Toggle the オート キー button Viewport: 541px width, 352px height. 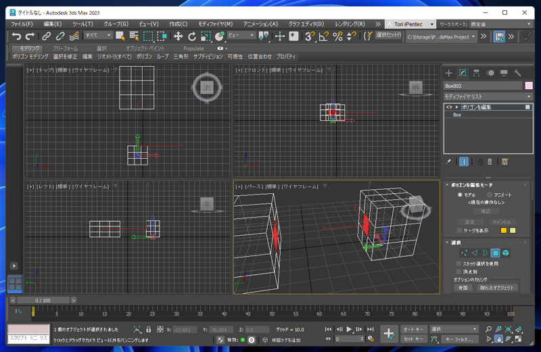pos(414,329)
